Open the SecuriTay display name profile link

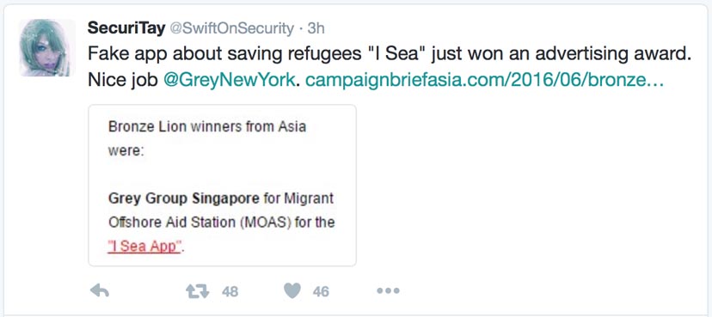pos(126,28)
